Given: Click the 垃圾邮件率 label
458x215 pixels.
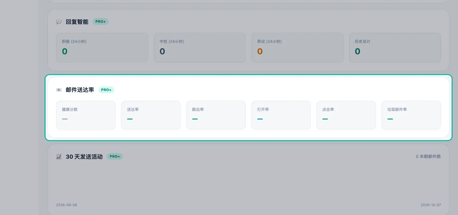Looking at the screenshot, I should [x=397, y=109].
